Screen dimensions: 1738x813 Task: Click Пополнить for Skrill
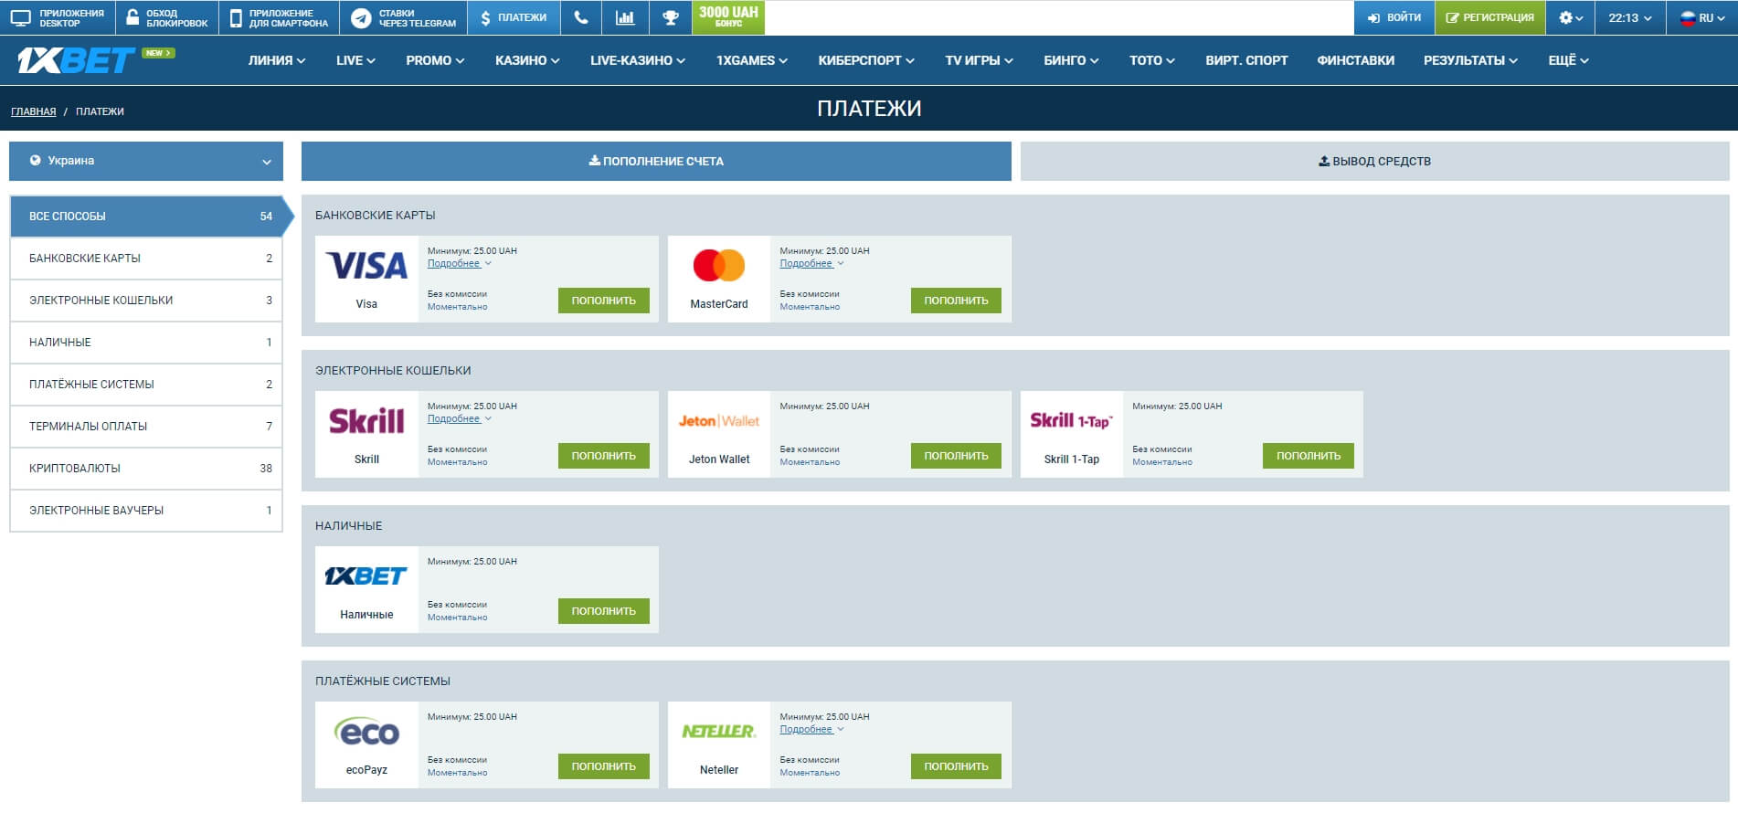click(603, 456)
